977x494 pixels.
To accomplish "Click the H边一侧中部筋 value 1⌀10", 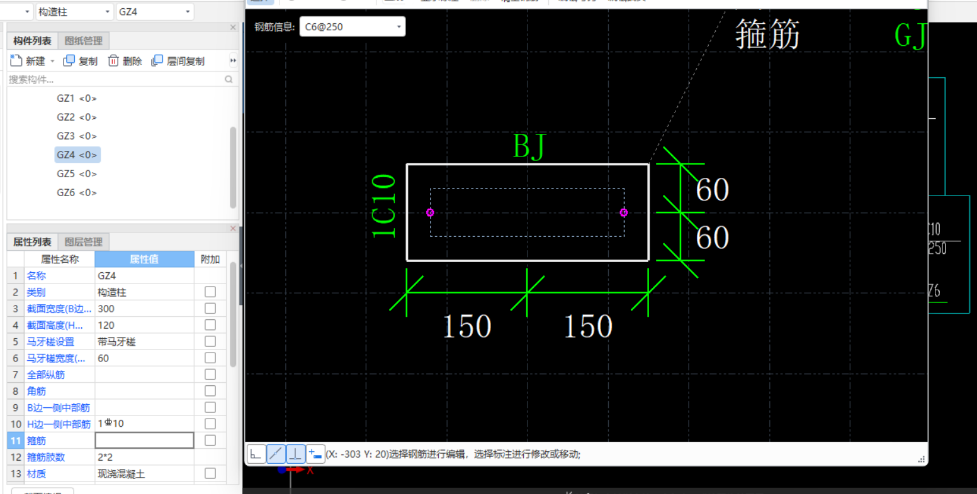I will [144, 424].
